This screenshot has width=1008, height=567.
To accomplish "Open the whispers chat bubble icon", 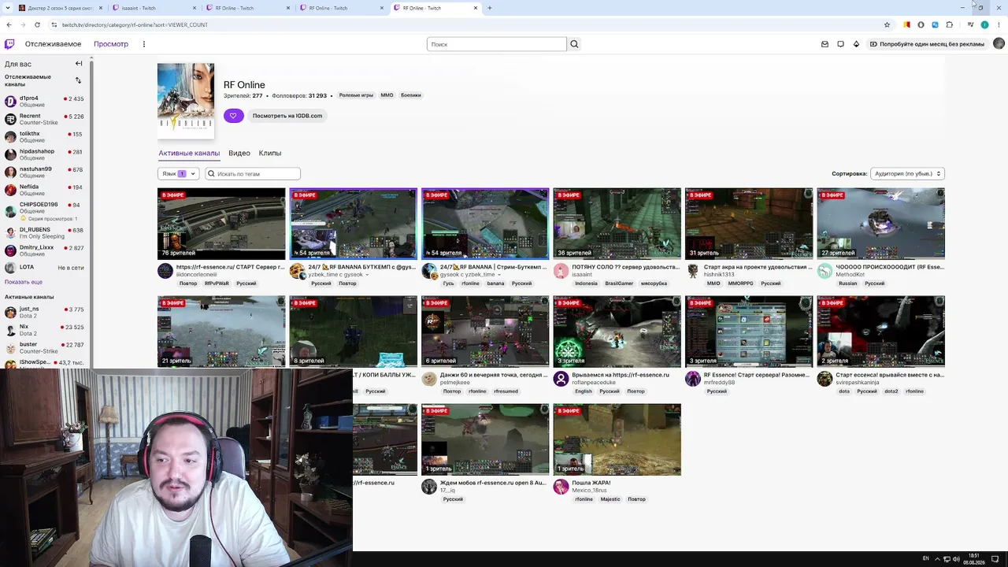I will (x=840, y=44).
